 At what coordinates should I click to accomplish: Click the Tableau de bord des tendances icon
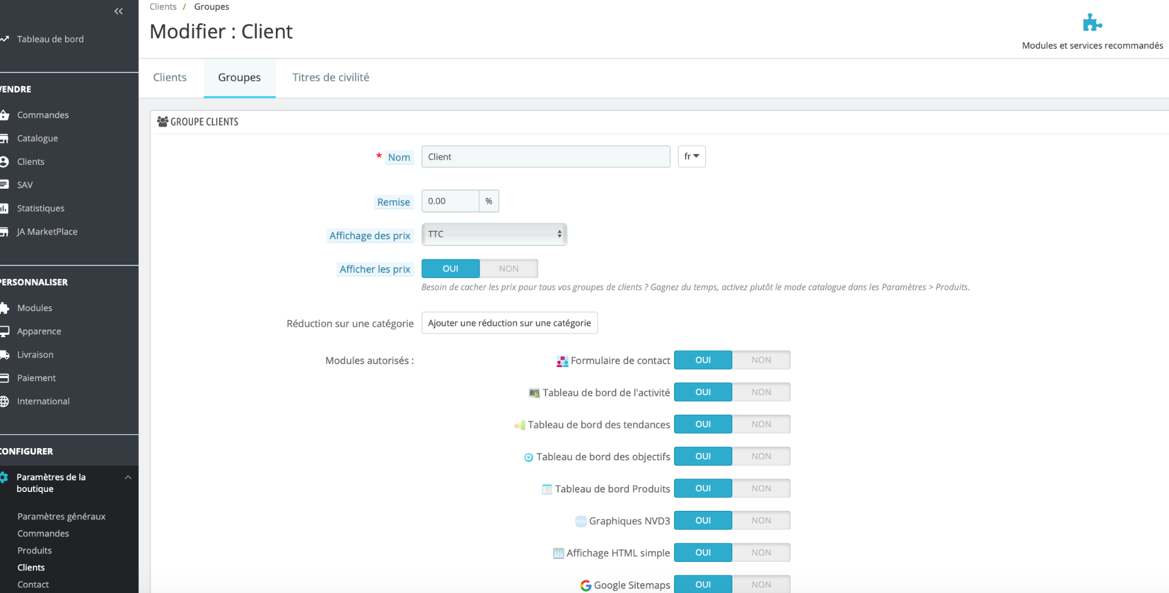(x=520, y=425)
